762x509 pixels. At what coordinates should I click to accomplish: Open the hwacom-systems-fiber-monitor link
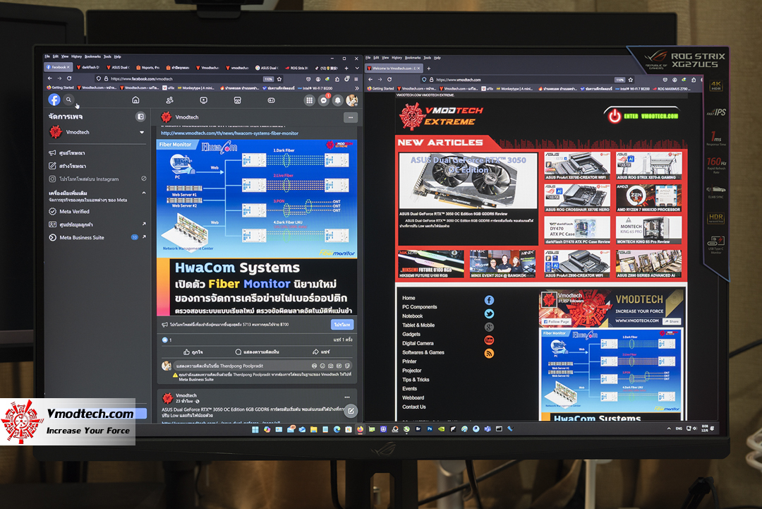229,133
